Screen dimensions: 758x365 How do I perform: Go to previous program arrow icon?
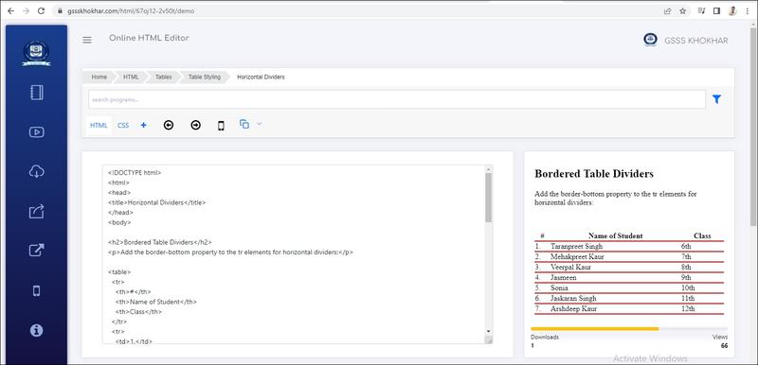coord(169,126)
